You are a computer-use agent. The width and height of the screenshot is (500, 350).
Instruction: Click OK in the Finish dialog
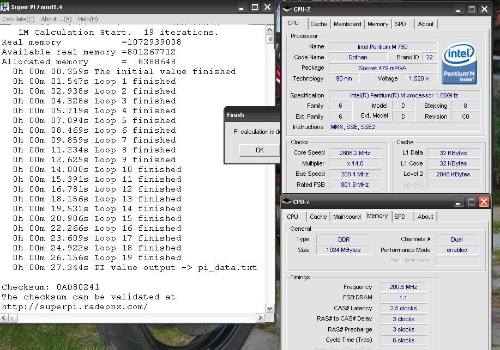click(x=260, y=150)
